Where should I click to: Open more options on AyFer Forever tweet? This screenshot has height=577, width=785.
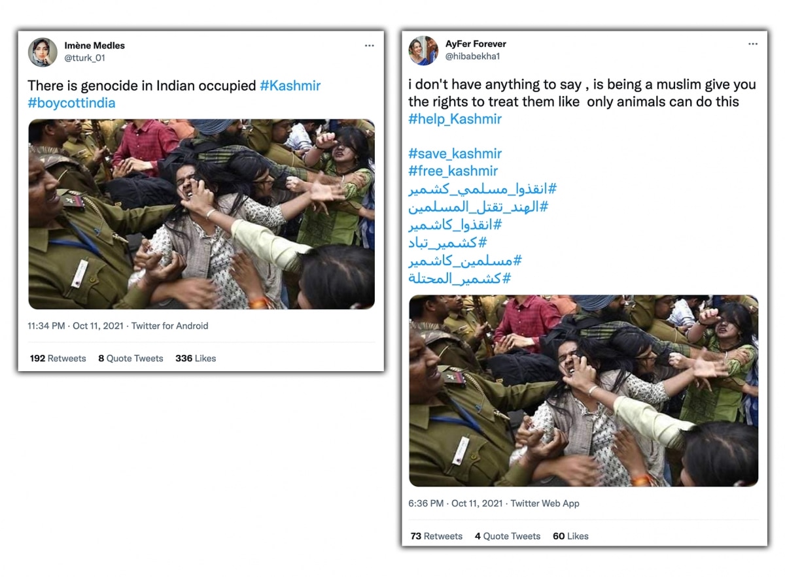click(753, 44)
